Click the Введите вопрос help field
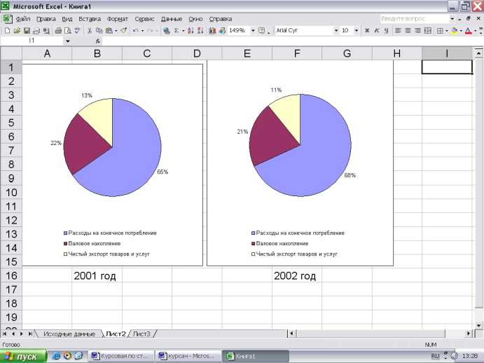This screenshot has width=484, height=363. [413, 19]
